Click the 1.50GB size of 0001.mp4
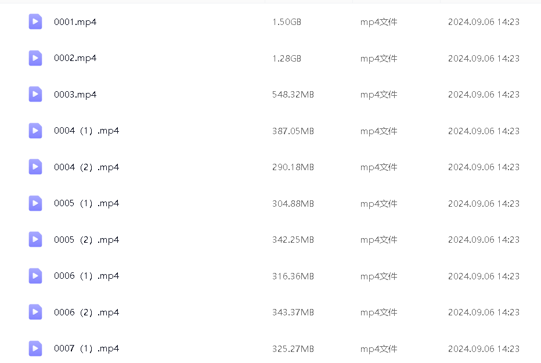 [x=287, y=22]
